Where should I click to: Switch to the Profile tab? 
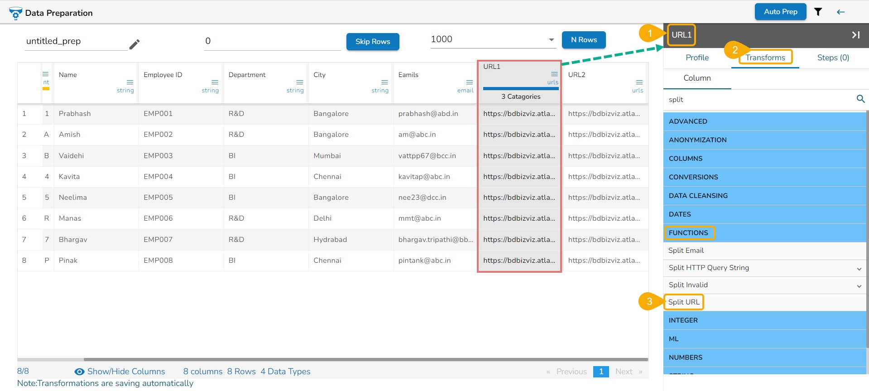(x=697, y=58)
